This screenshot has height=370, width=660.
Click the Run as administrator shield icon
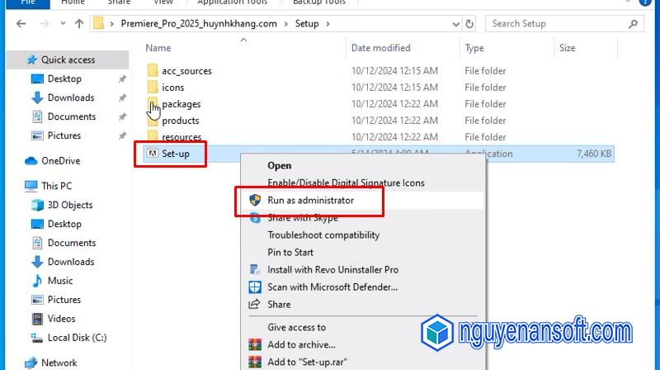coord(255,200)
